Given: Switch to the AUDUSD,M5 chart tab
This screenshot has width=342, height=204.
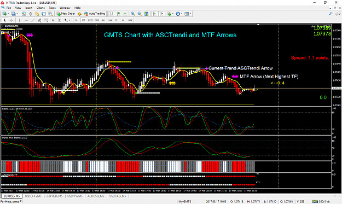Looking at the screenshot, I should click(x=96, y=196).
